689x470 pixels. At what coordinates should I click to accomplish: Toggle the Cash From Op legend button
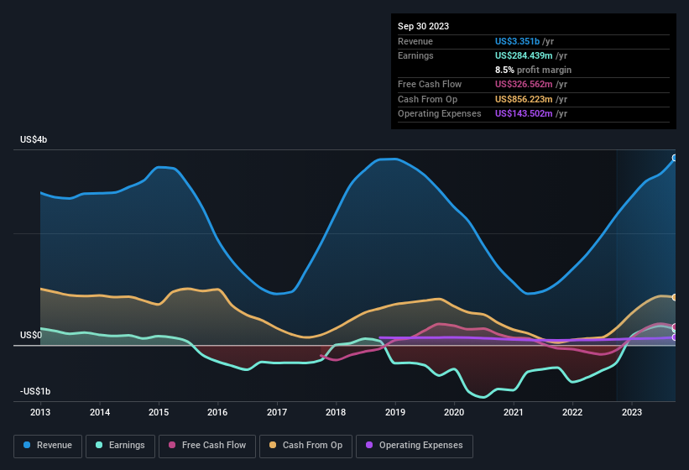(x=305, y=446)
